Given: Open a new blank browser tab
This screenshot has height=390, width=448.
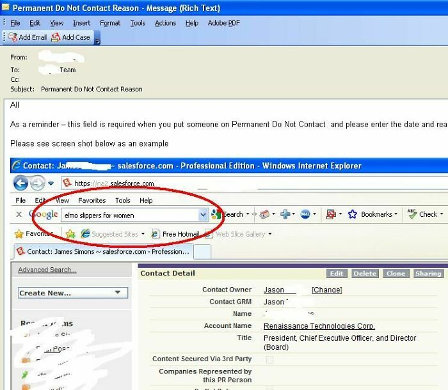Looking at the screenshot, I should click(202, 252).
